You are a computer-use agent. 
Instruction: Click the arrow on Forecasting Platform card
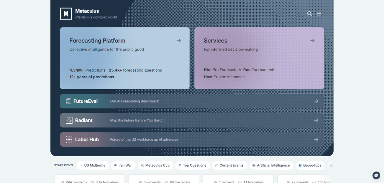pos(179,41)
